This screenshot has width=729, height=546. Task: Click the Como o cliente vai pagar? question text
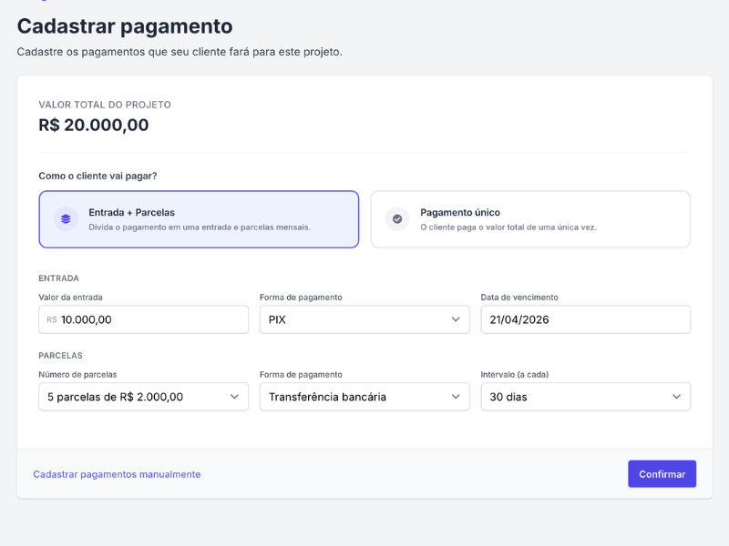(98, 176)
